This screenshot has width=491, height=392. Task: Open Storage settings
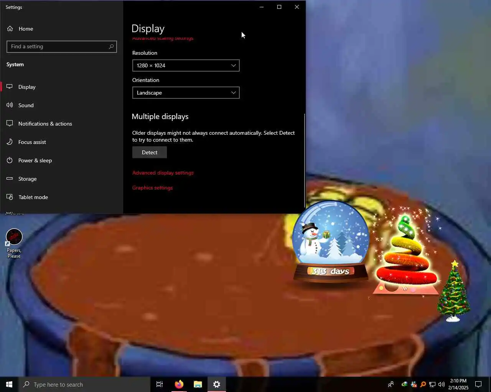[28, 179]
